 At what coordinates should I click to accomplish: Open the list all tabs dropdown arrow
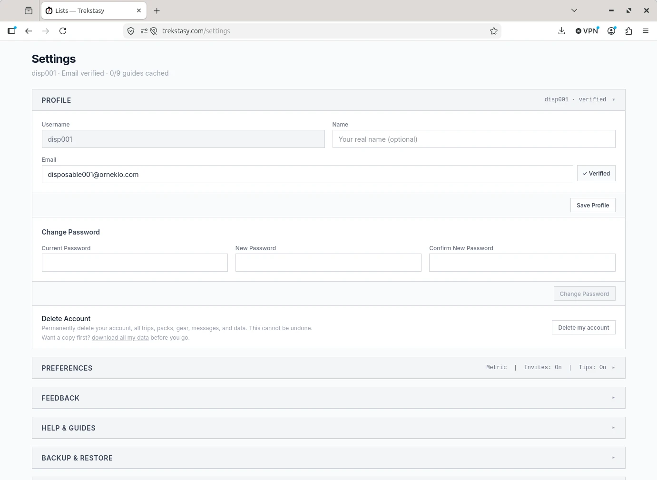click(x=574, y=10)
